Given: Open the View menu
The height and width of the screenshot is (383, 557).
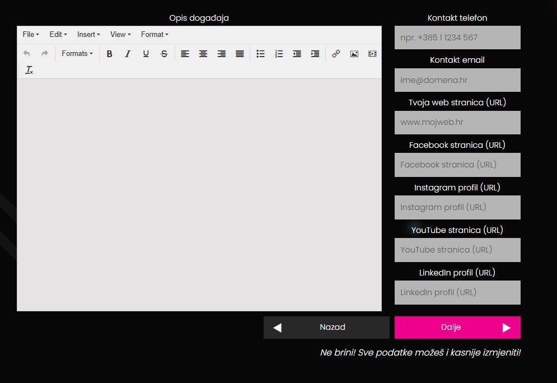Looking at the screenshot, I should (120, 35).
